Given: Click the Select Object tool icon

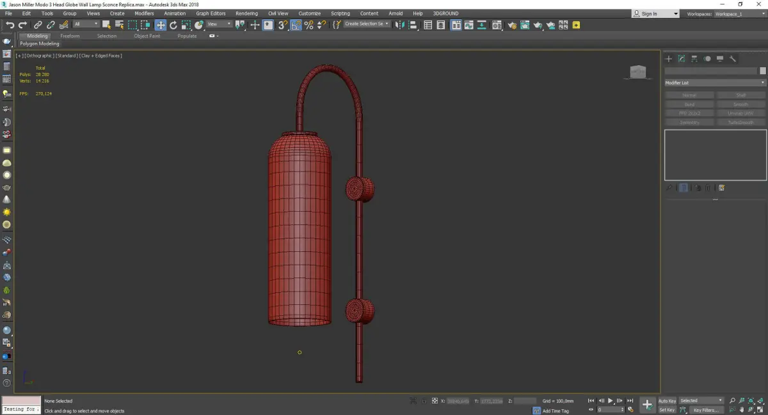Looking at the screenshot, I should coord(106,25).
